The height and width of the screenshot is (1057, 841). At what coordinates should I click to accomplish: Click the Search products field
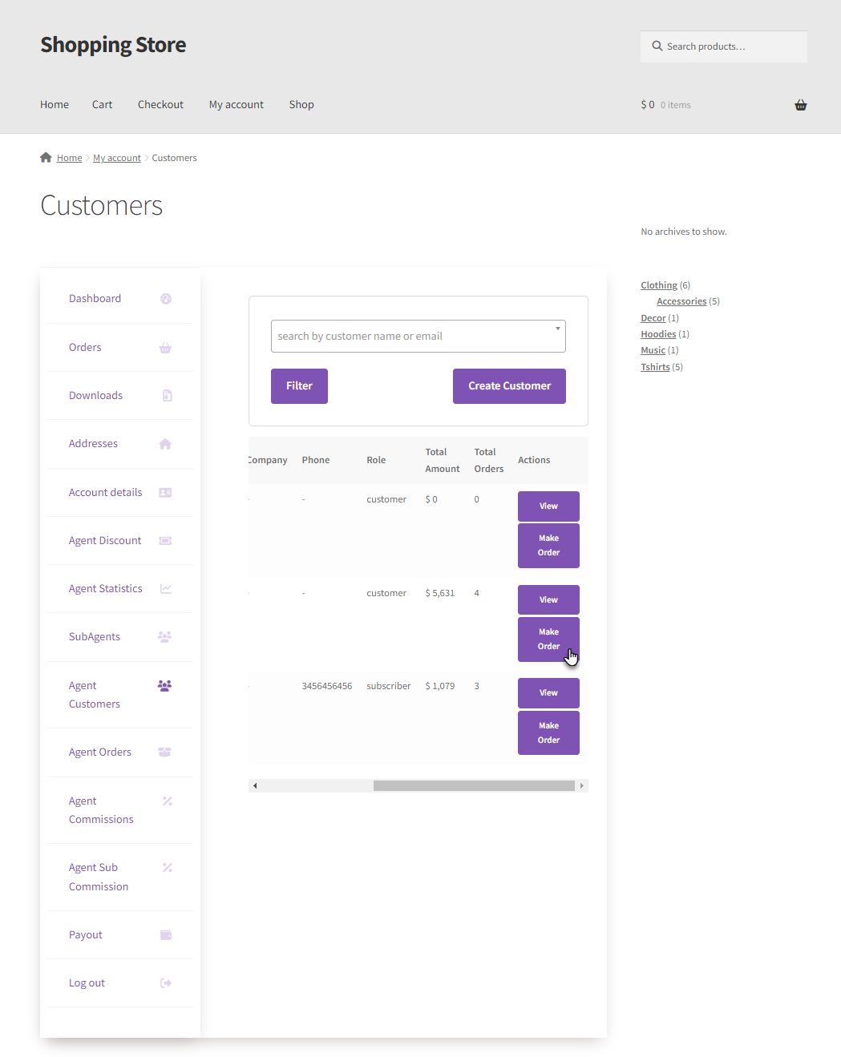[724, 46]
